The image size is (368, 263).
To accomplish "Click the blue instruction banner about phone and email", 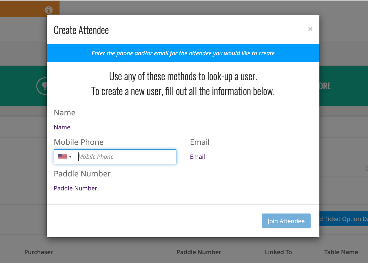I will 183,53.
